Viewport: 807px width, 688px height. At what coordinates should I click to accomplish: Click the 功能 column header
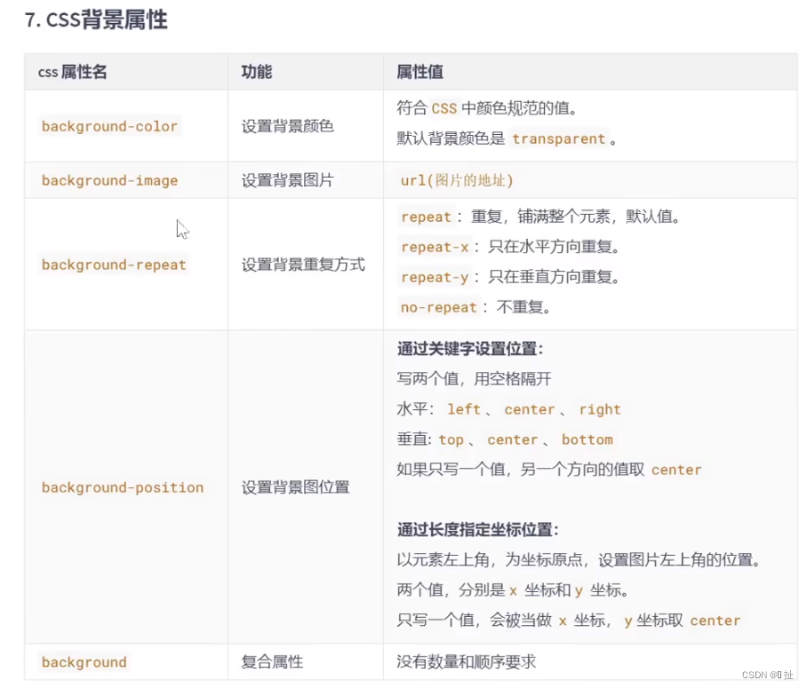pos(256,72)
